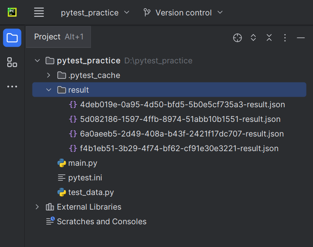Open the Version control dropdown
Viewport: 313px width, 247px height.
pyautogui.click(x=183, y=13)
